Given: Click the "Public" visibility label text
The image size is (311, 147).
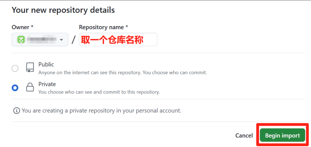Looking at the screenshot, I should click(x=46, y=64).
